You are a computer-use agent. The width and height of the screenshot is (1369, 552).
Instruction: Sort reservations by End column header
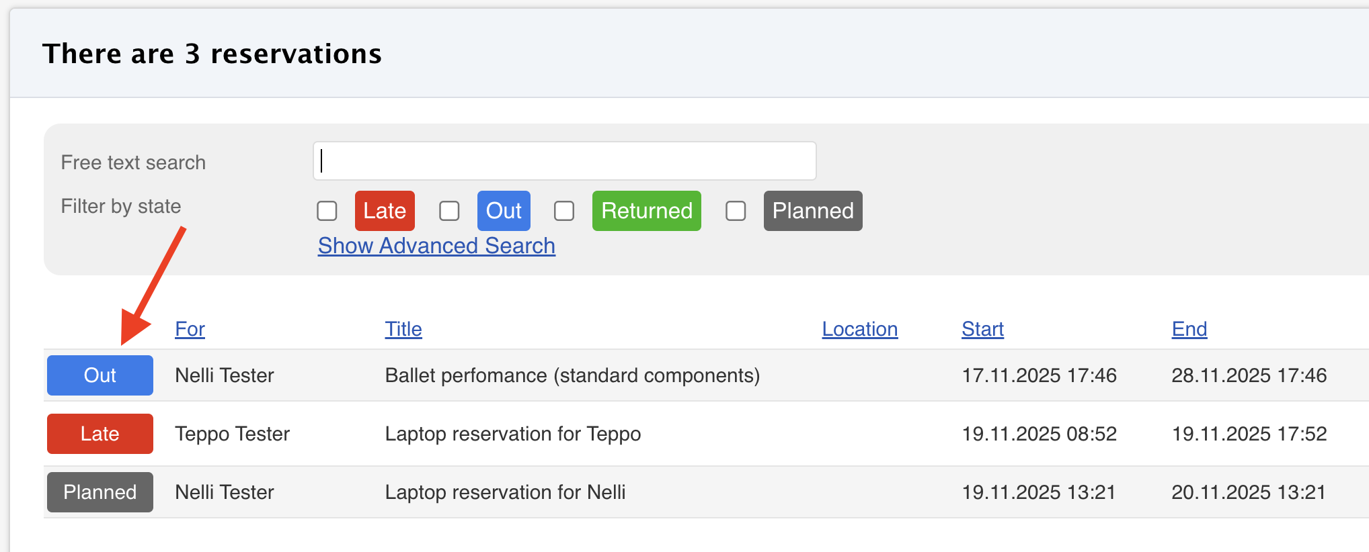coord(1189,329)
